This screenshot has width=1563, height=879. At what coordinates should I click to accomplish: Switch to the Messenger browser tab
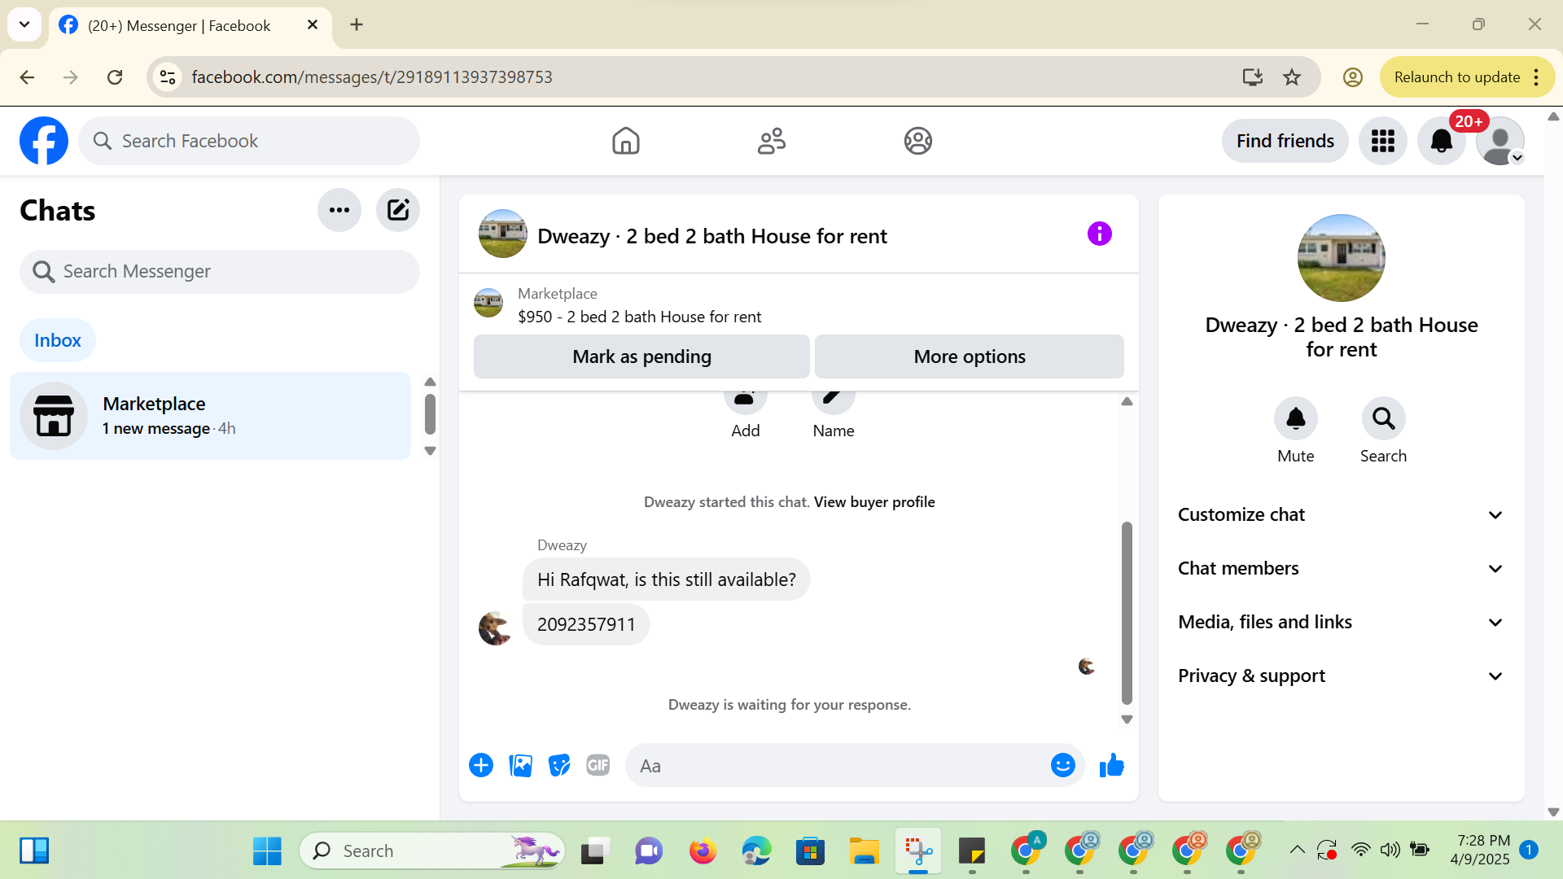tap(190, 26)
